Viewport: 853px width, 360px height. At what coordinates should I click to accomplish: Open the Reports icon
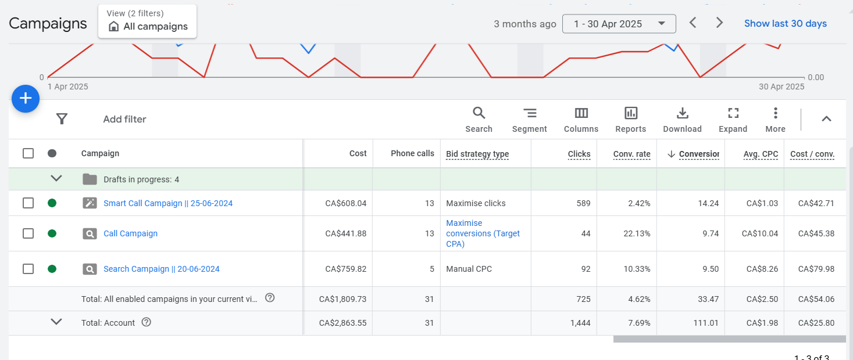point(630,120)
